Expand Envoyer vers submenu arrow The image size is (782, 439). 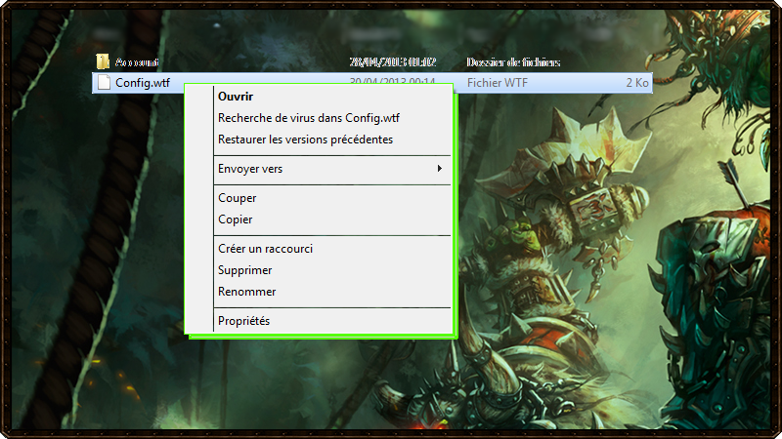[439, 168]
